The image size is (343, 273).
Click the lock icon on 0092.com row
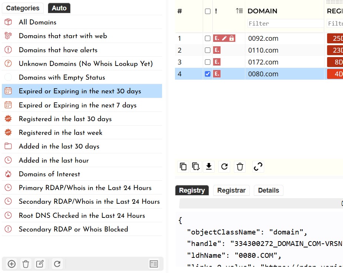pyautogui.click(x=232, y=38)
